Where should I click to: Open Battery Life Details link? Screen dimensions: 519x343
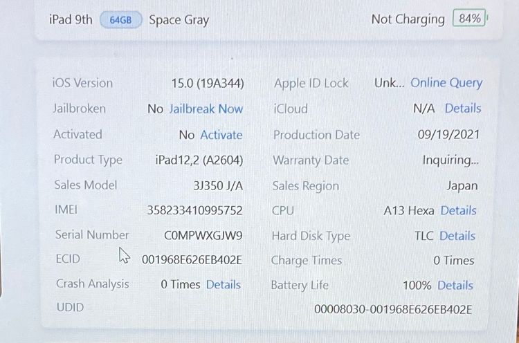point(455,286)
